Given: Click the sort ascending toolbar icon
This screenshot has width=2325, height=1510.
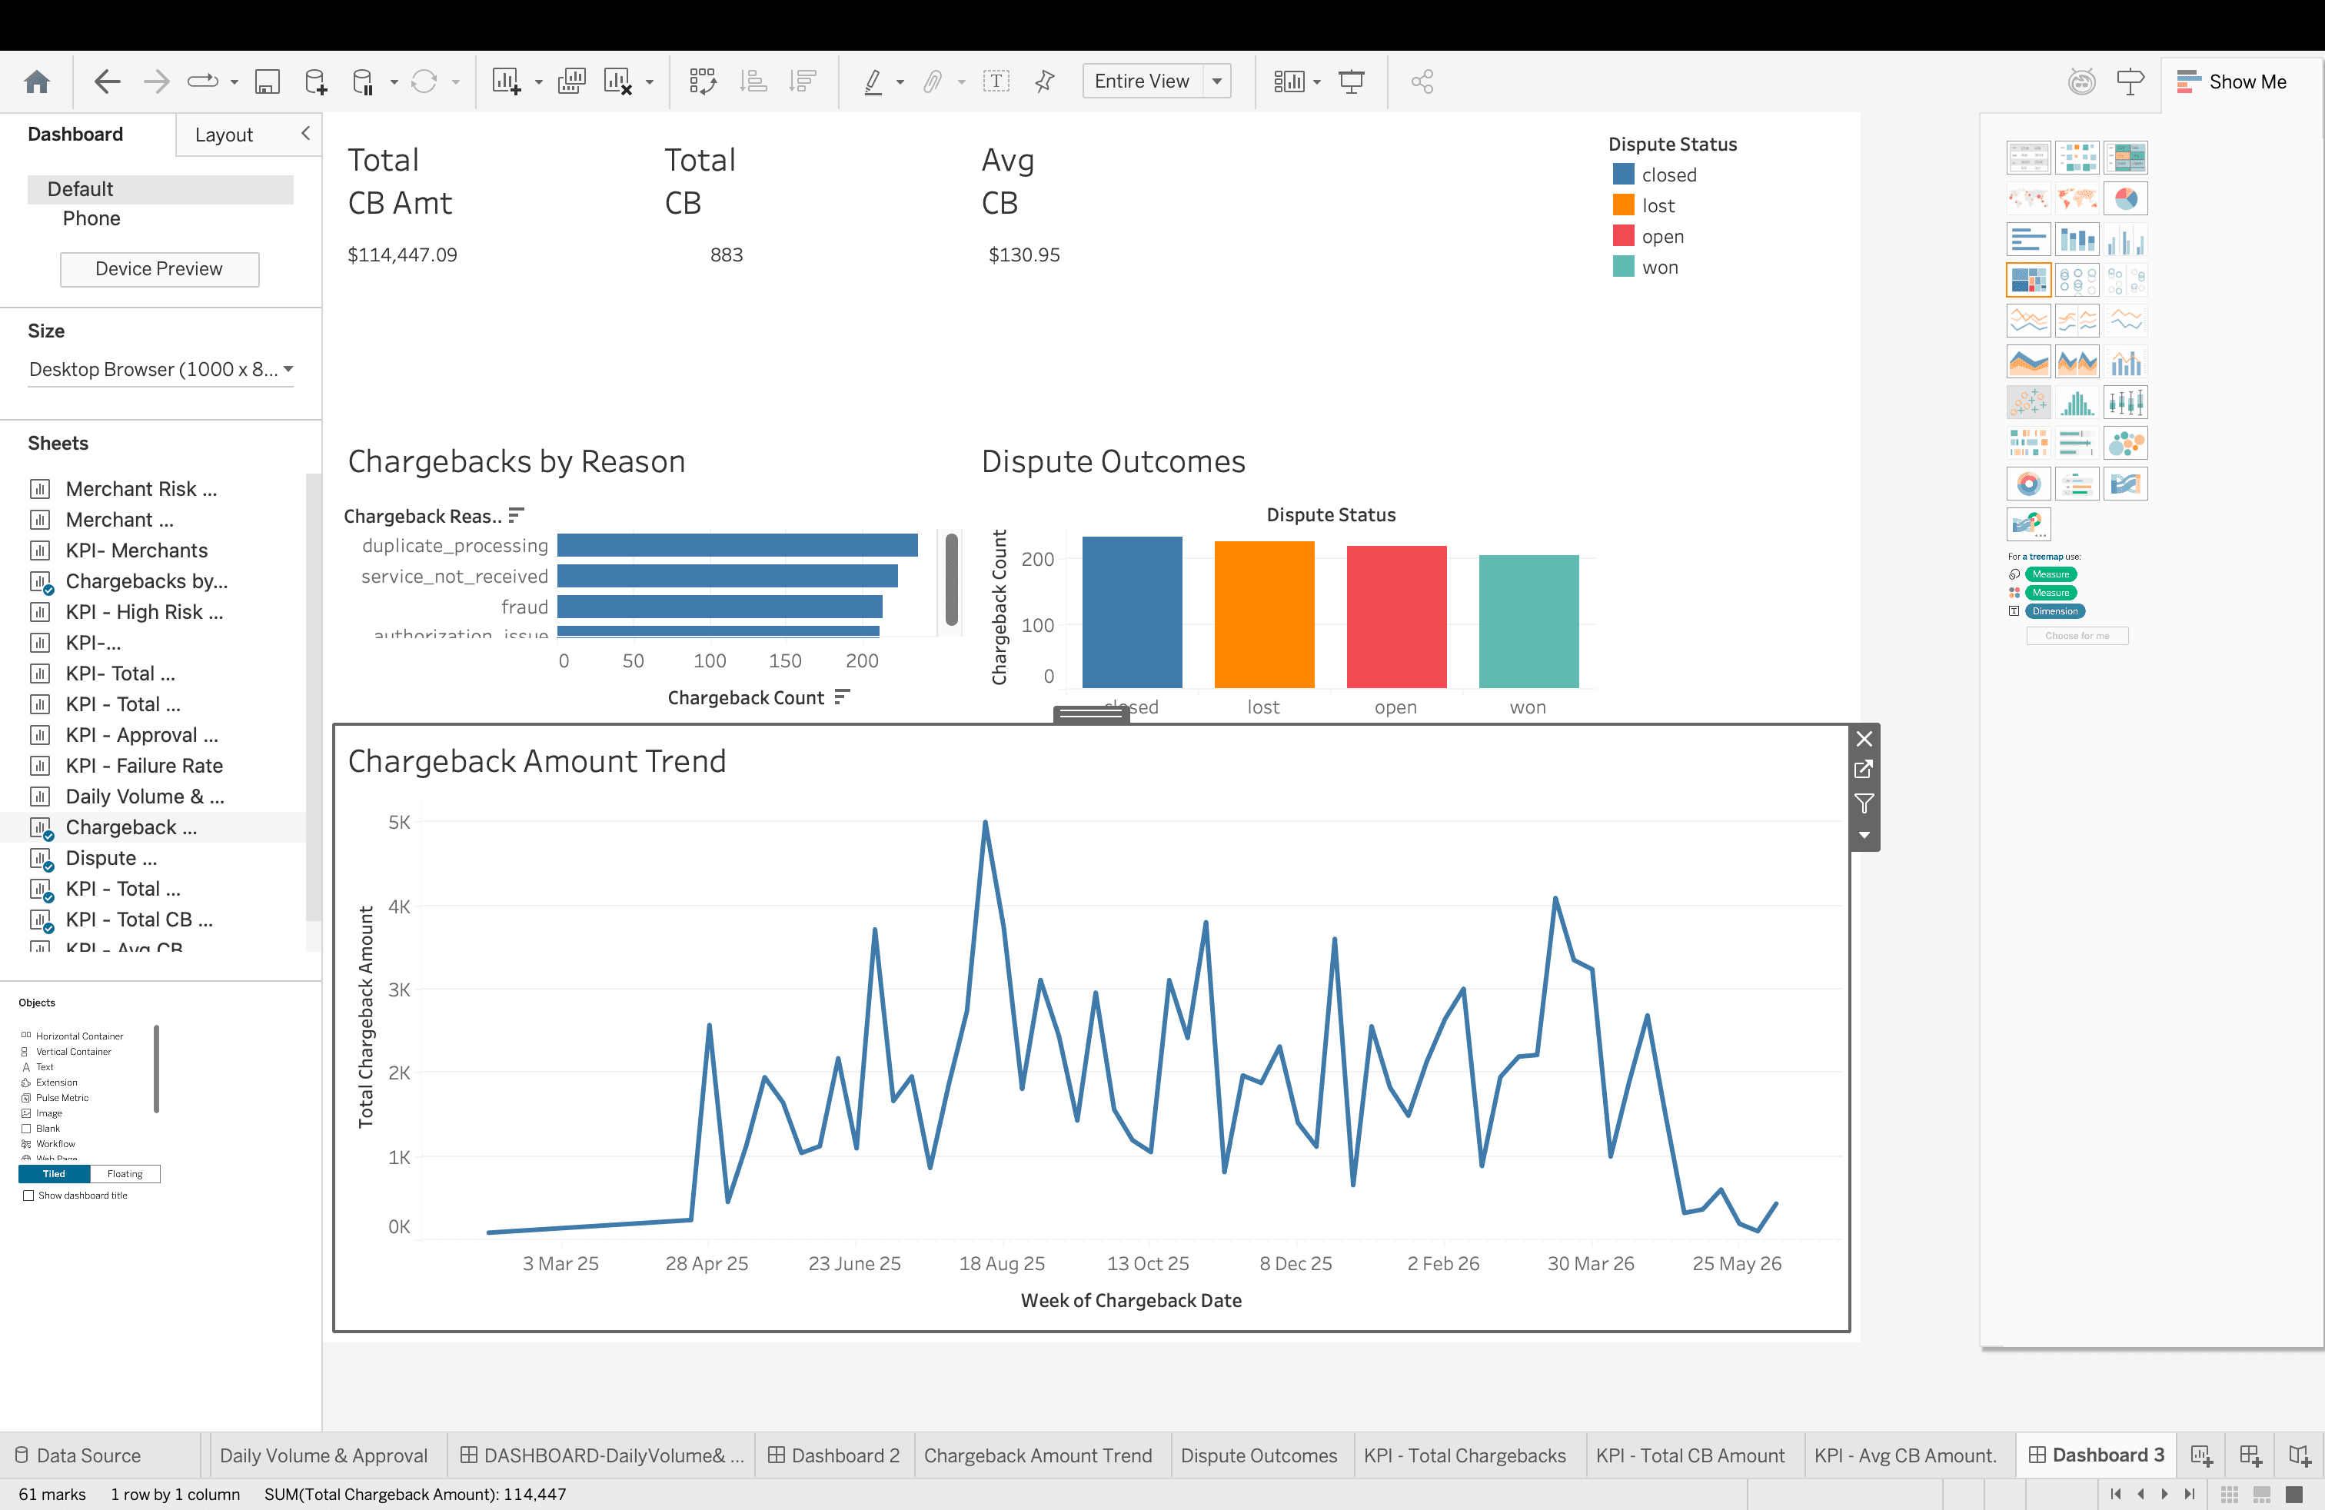Looking at the screenshot, I should coord(752,81).
